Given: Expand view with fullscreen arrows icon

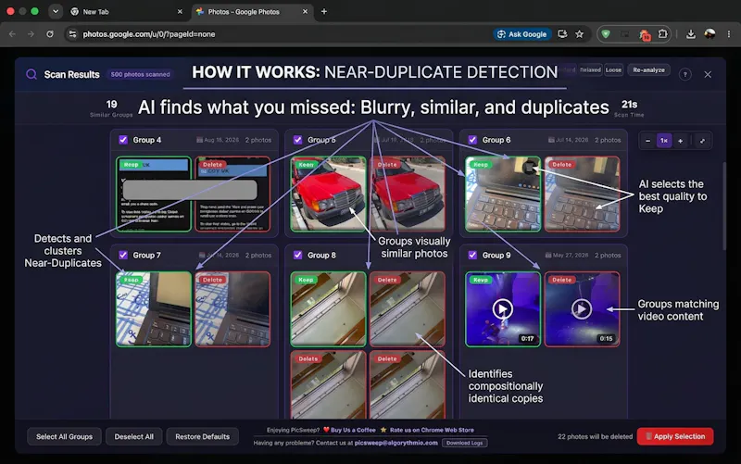Looking at the screenshot, I should pyautogui.click(x=702, y=141).
